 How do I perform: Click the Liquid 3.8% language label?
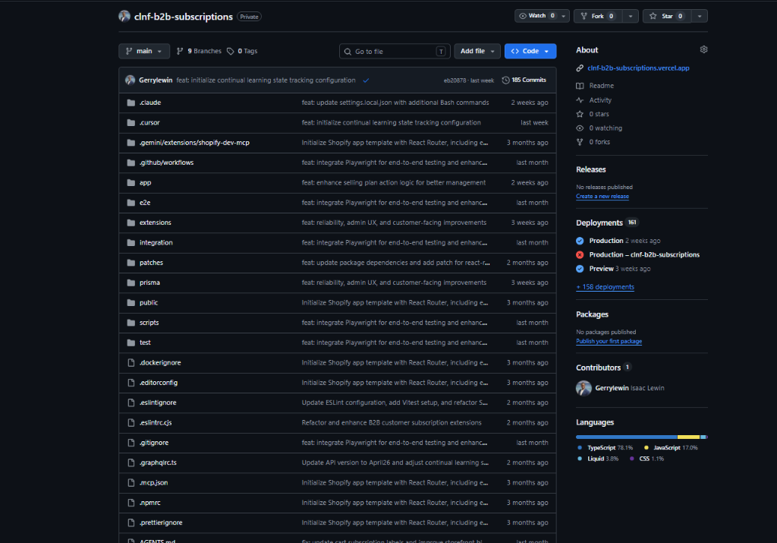598,459
